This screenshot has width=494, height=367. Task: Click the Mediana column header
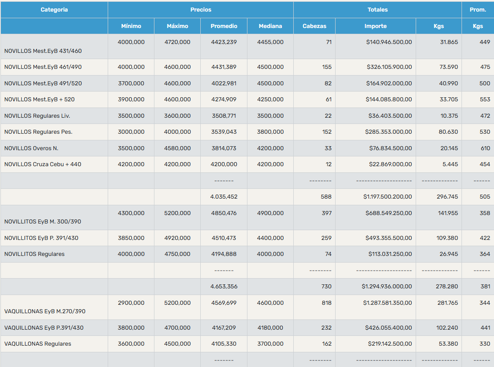click(x=270, y=26)
